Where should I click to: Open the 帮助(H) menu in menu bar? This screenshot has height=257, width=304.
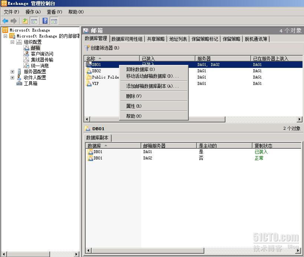tap(76, 12)
